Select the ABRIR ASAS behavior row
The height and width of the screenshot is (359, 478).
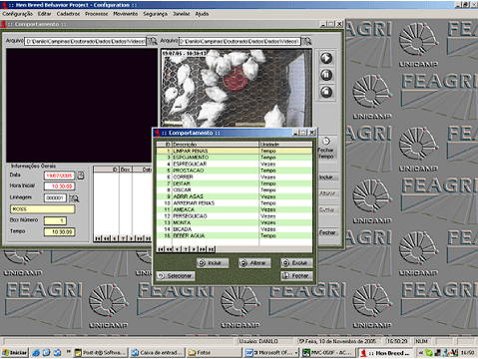(235, 196)
